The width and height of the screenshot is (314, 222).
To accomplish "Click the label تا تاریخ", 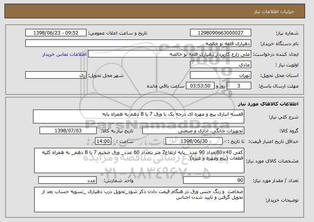I will (x=236, y=141).
